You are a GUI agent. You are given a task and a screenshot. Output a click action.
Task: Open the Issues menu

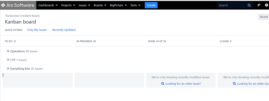point(84,5)
